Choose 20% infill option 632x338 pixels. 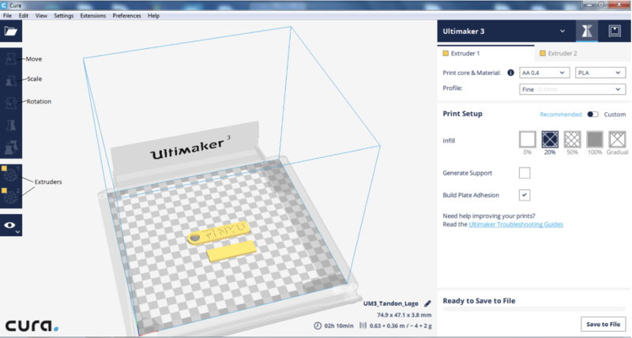tap(550, 140)
